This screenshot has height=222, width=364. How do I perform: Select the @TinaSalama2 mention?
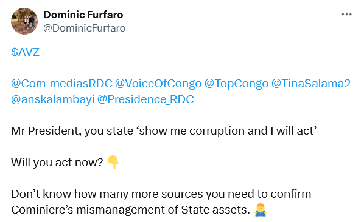(311, 84)
